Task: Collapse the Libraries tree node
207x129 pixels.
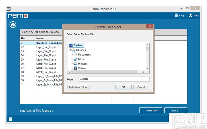Action: 70,50
